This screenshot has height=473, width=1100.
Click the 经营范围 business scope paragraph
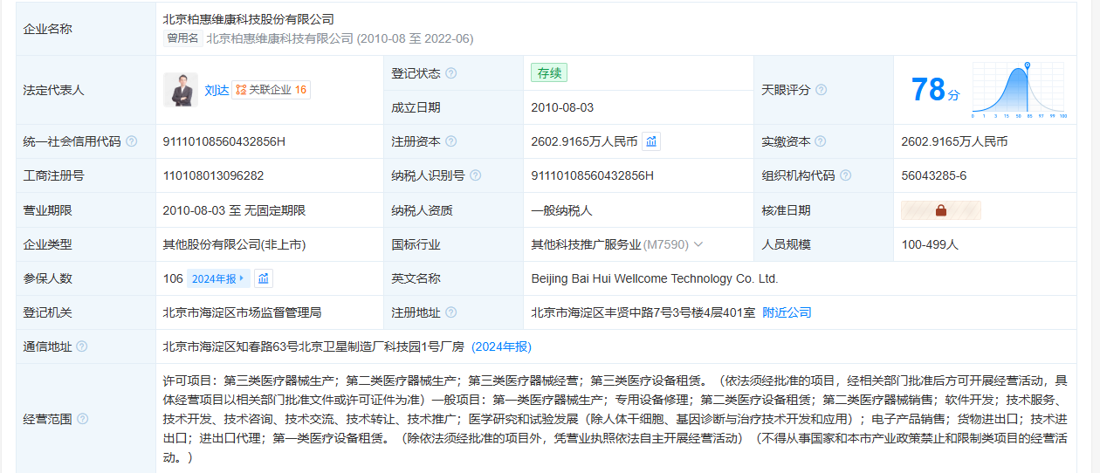click(615, 419)
